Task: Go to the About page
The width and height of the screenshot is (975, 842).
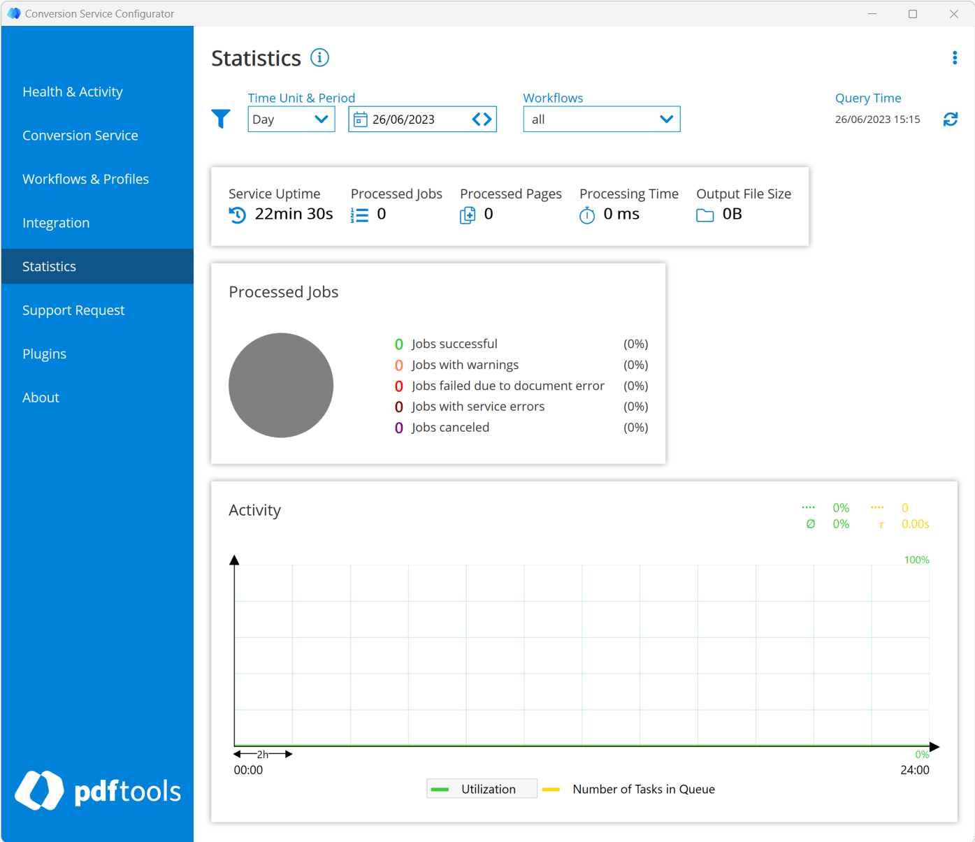Action: [41, 397]
